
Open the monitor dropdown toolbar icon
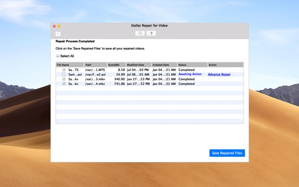point(140,33)
